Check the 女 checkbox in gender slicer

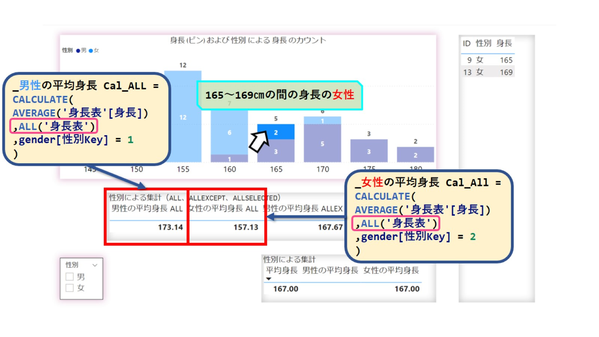coord(69,288)
